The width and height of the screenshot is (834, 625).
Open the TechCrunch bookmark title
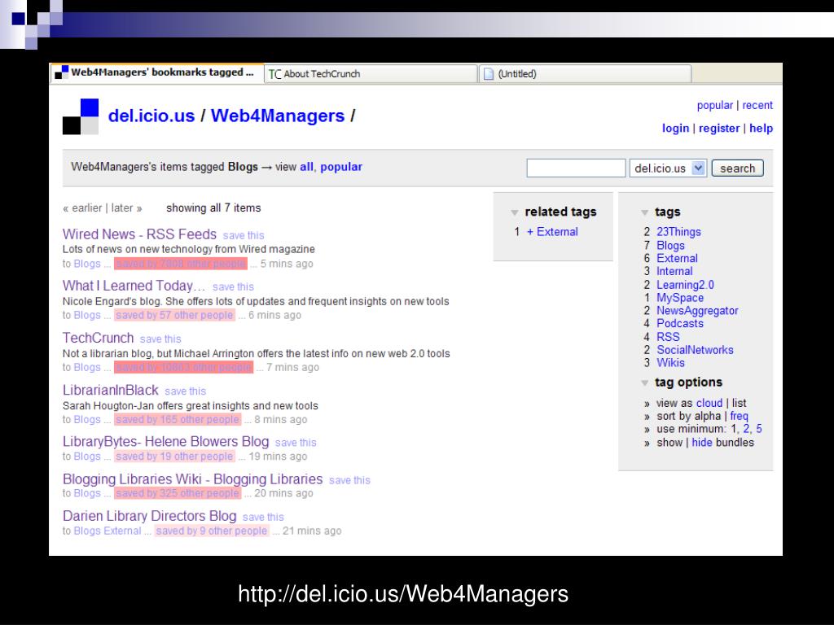coord(98,338)
